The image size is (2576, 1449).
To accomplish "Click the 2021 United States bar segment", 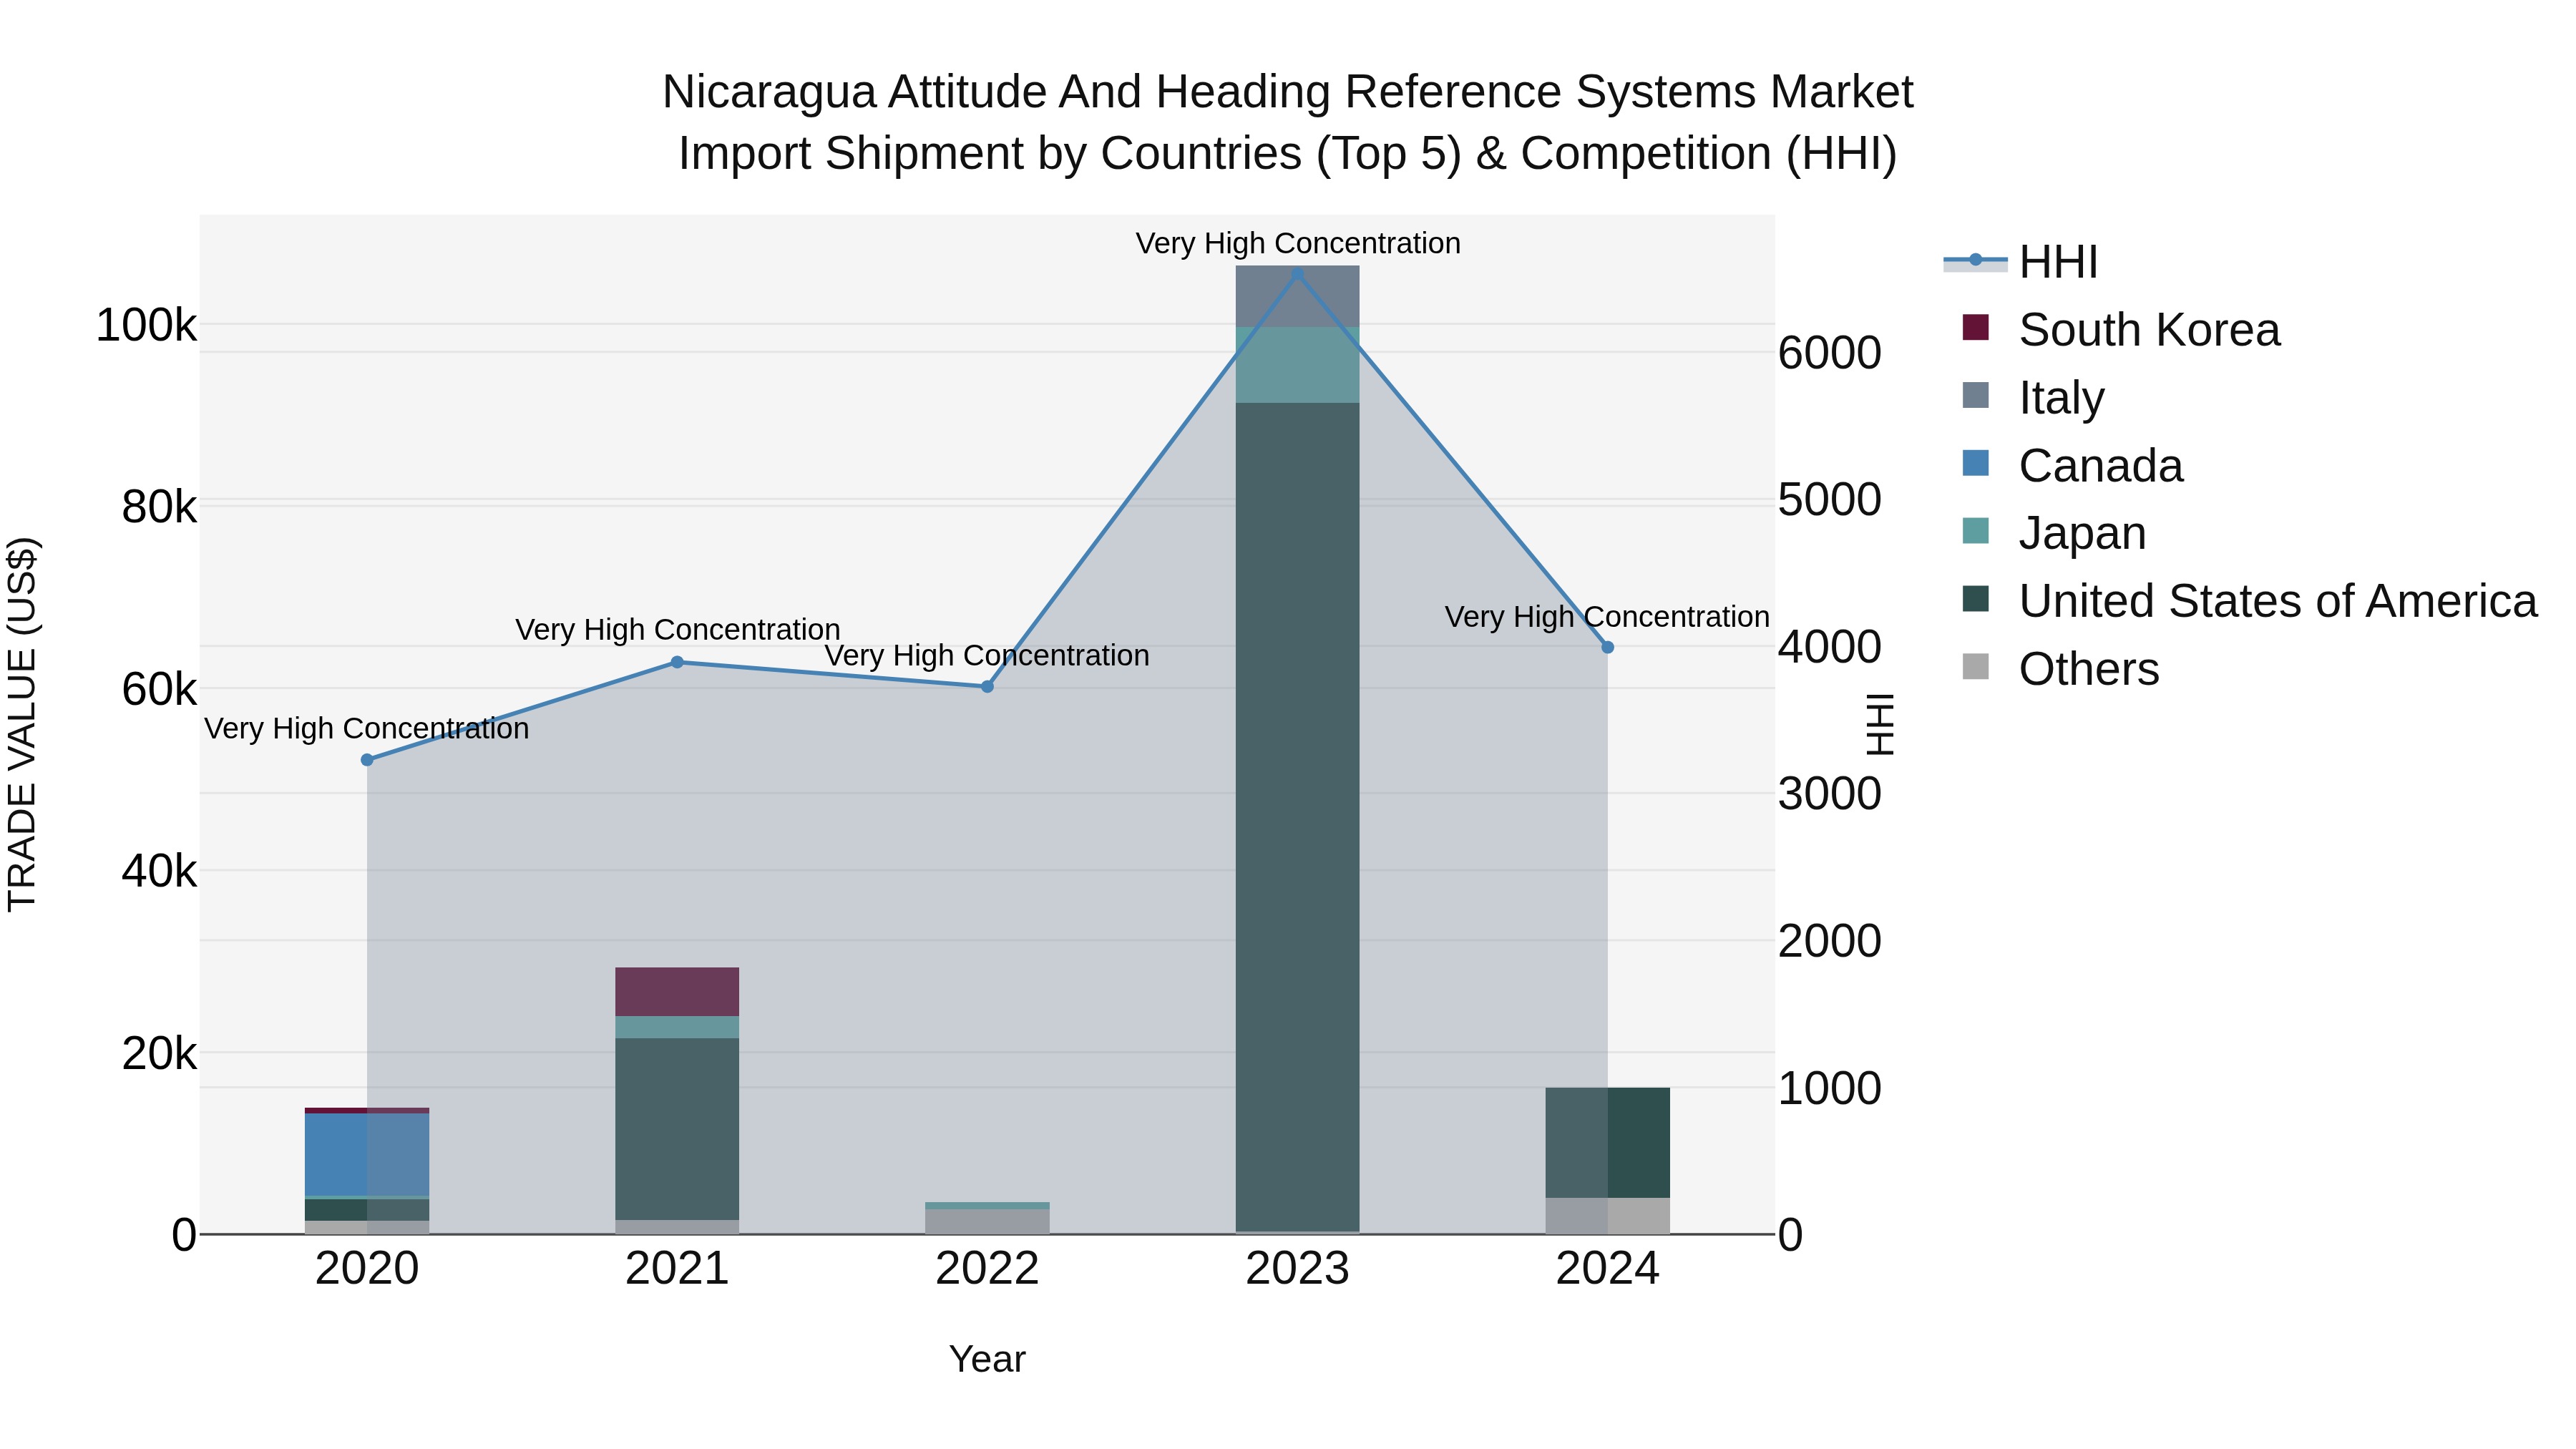I will [x=677, y=1129].
